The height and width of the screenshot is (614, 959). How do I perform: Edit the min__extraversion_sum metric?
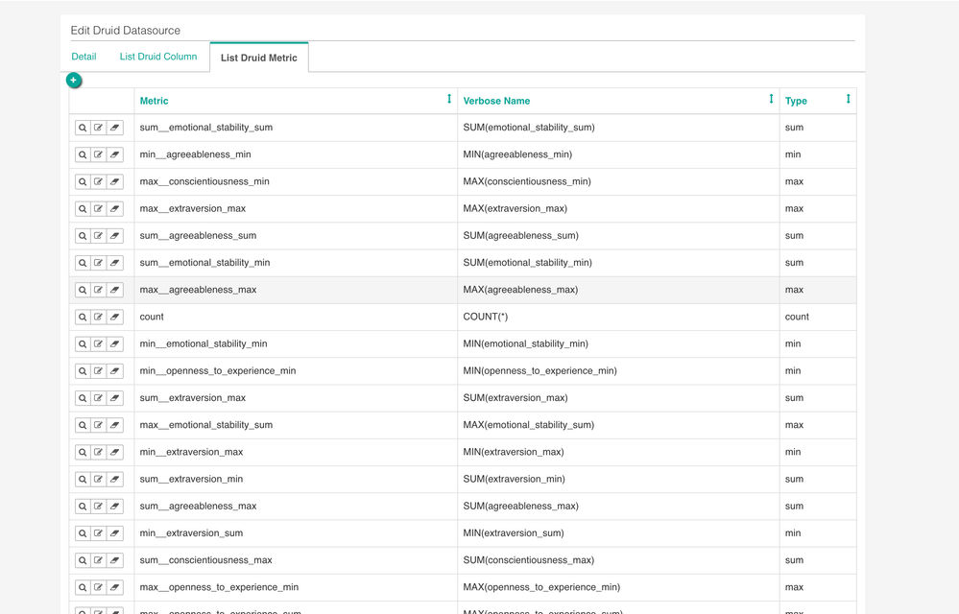click(x=96, y=532)
